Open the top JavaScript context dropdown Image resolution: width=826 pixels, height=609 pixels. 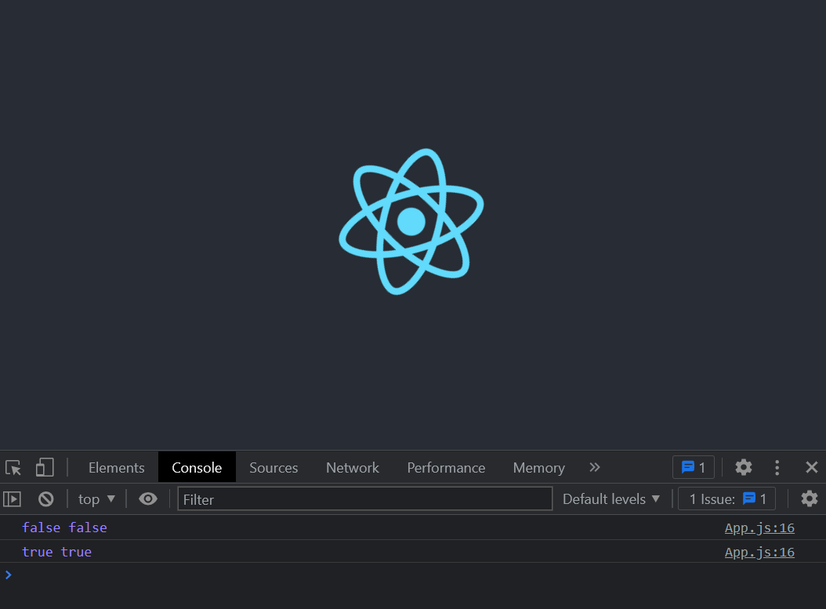tap(96, 499)
